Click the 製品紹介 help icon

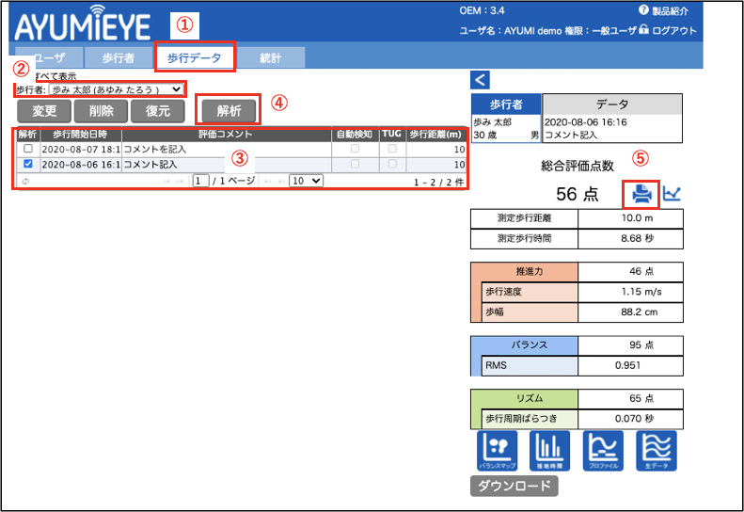[644, 10]
